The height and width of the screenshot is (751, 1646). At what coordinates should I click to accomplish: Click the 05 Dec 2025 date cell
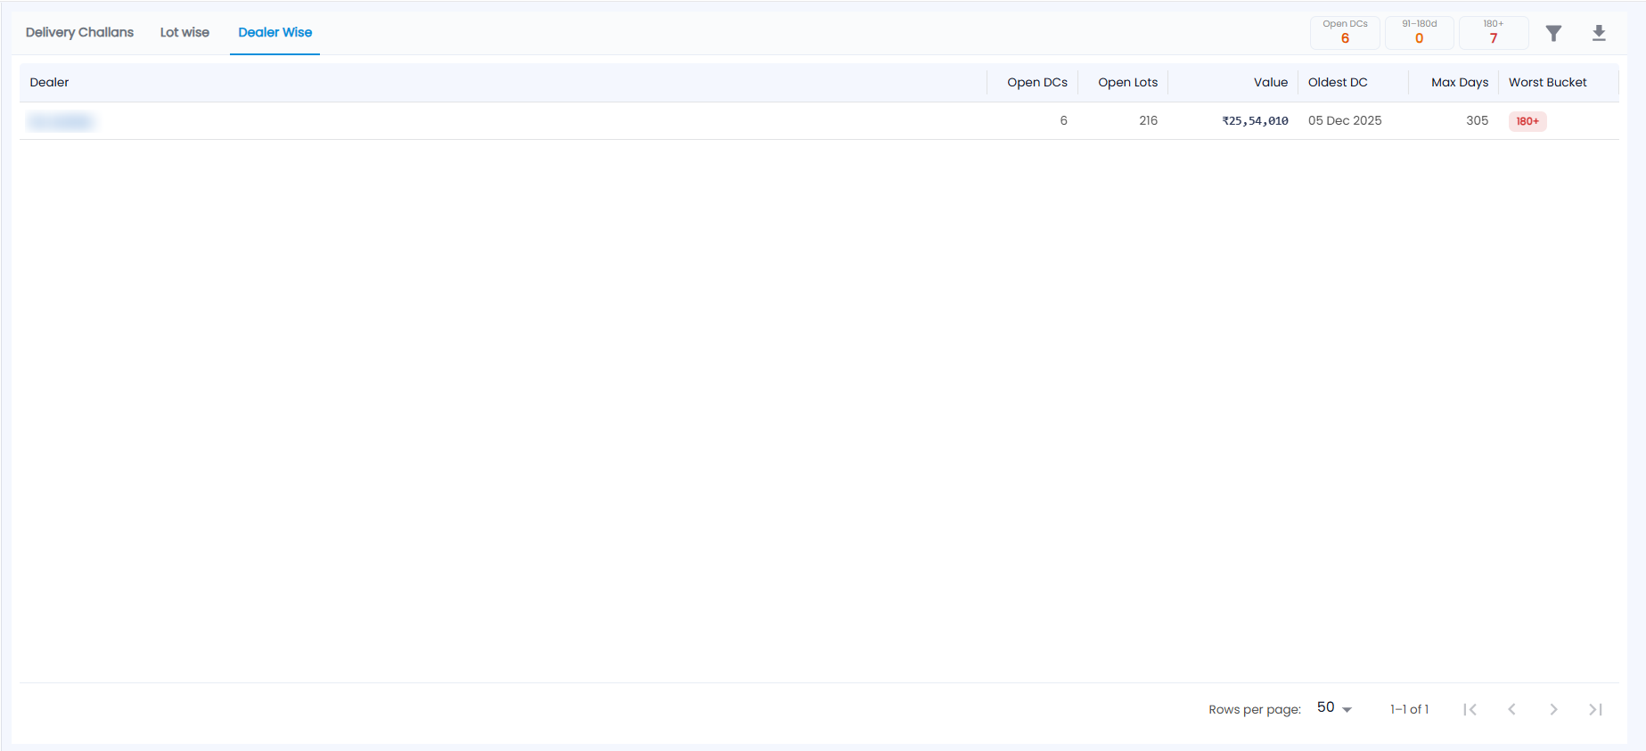(1345, 120)
